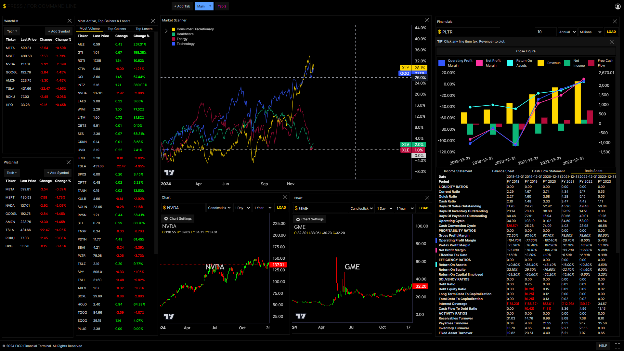The width and height of the screenshot is (624, 351).
Task: Click Close Figure button
Action: (526, 51)
